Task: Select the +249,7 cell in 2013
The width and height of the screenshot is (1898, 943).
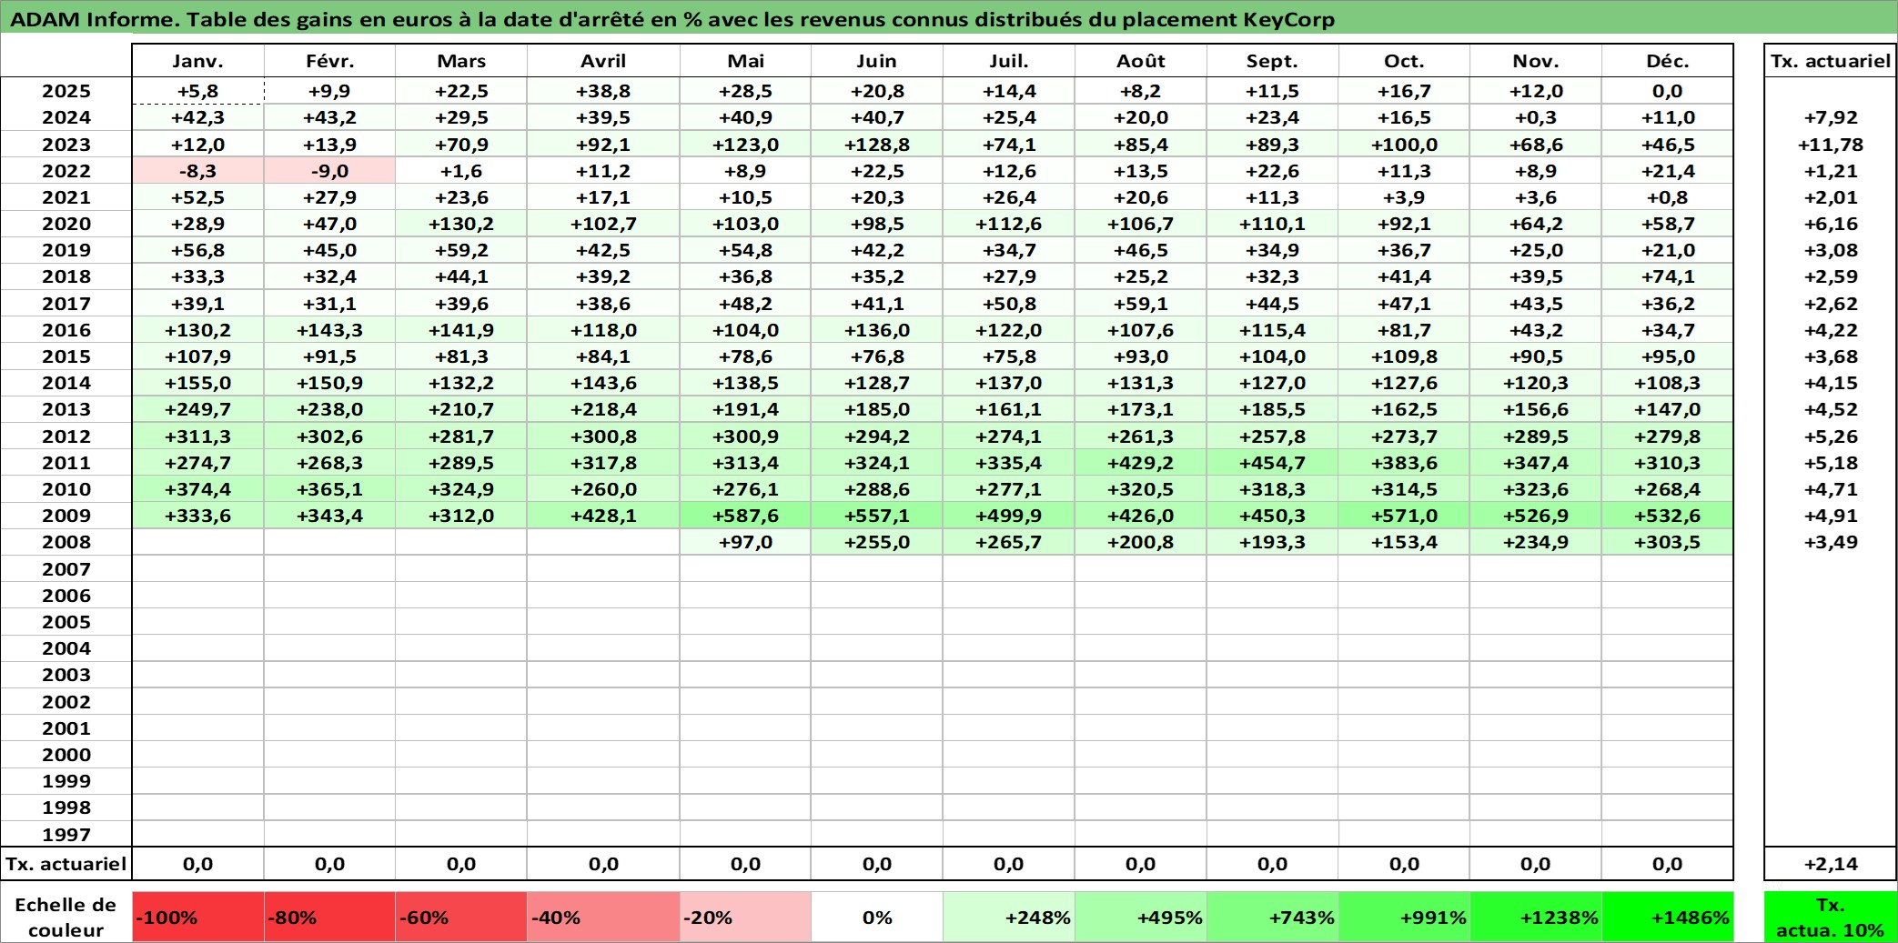Action: 198,409
